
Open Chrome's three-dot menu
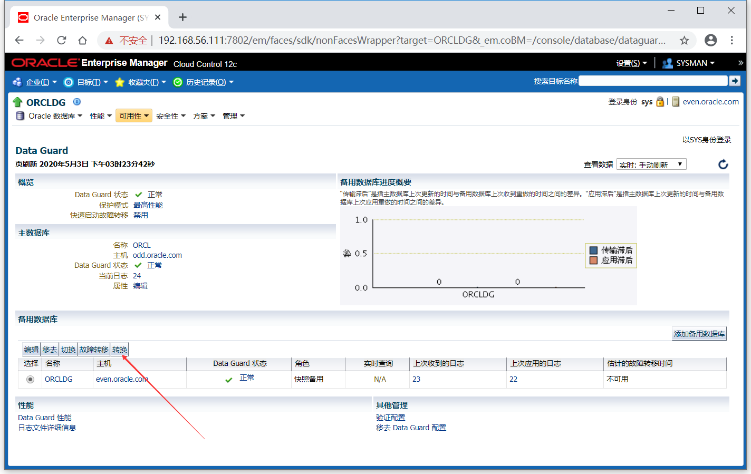(x=731, y=40)
